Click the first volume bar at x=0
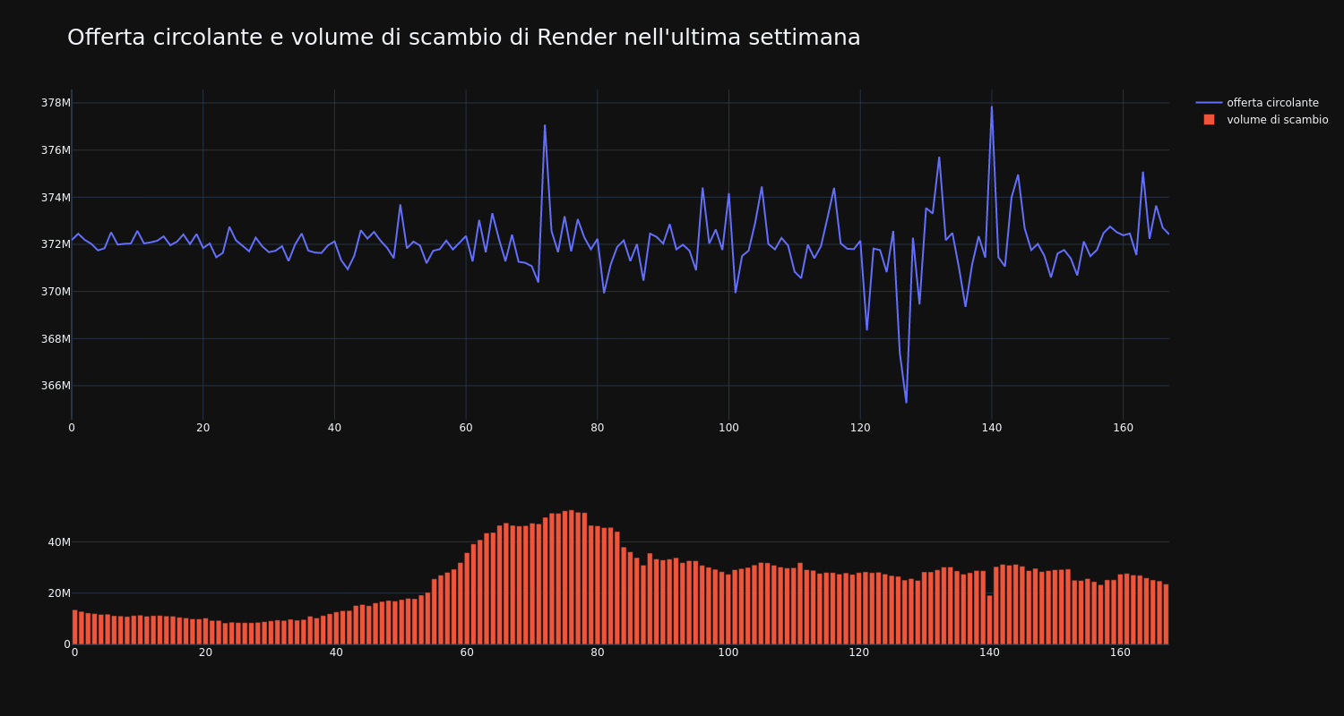Viewport: 1344px width, 716px height. (74, 626)
